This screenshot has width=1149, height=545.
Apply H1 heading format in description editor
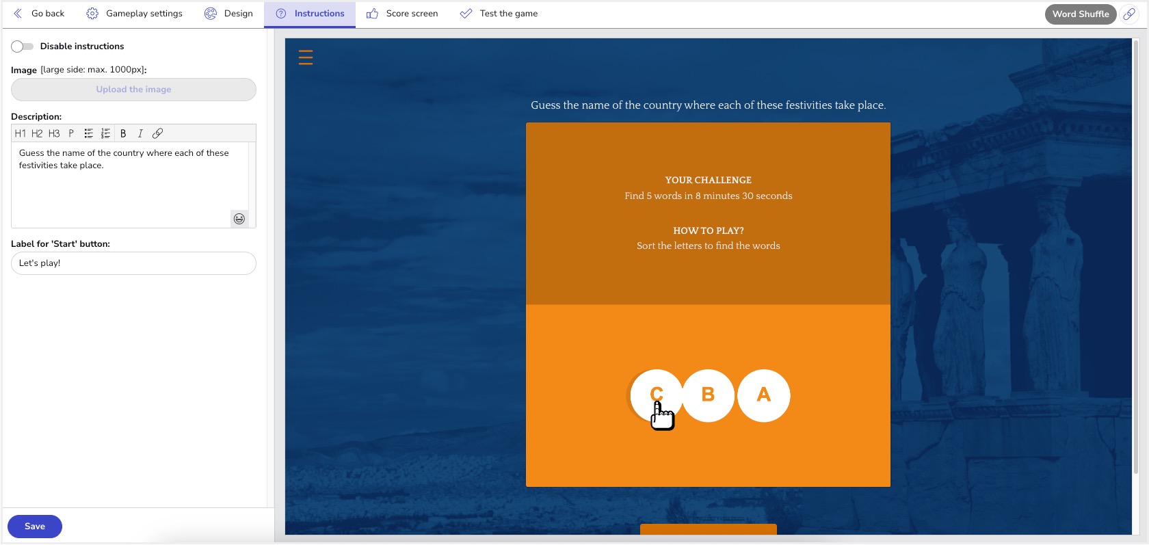click(20, 133)
